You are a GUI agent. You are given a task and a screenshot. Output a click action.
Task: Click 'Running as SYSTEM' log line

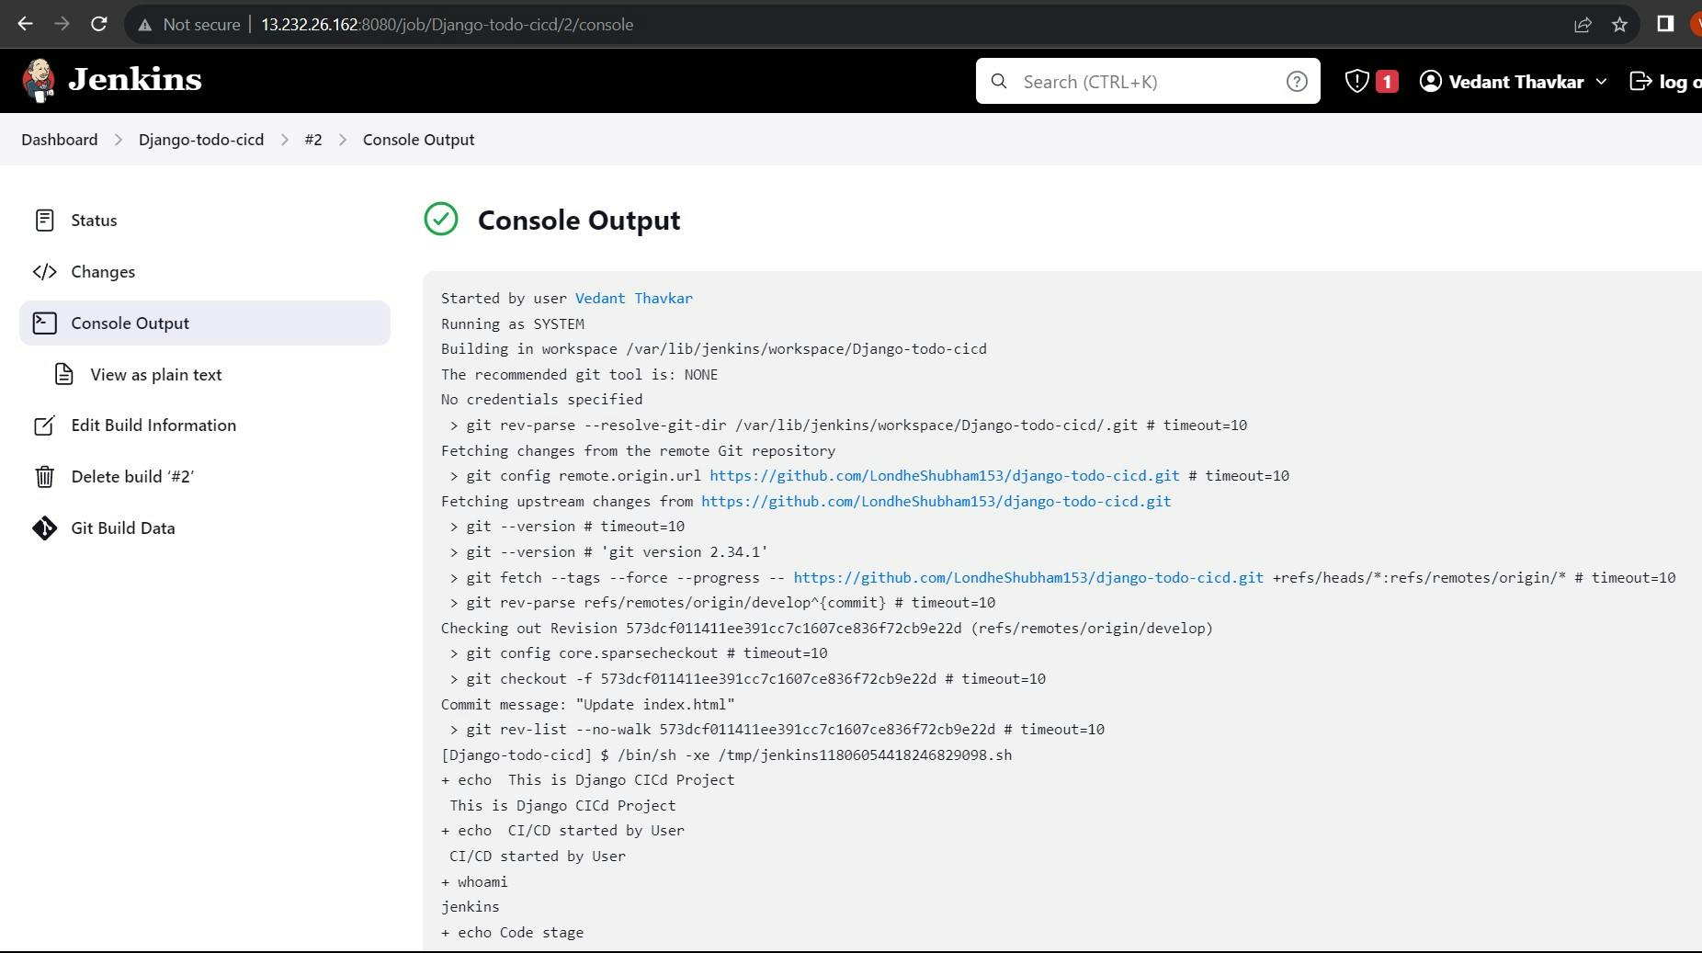[513, 324]
